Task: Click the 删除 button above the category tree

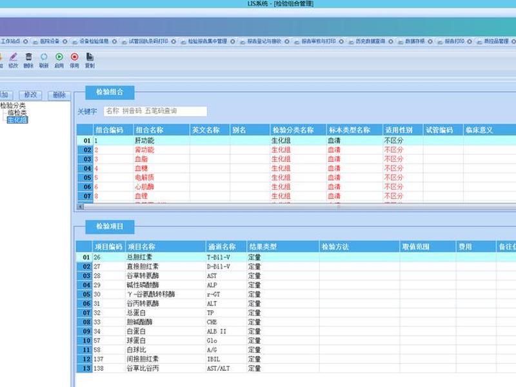Action: point(59,95)
